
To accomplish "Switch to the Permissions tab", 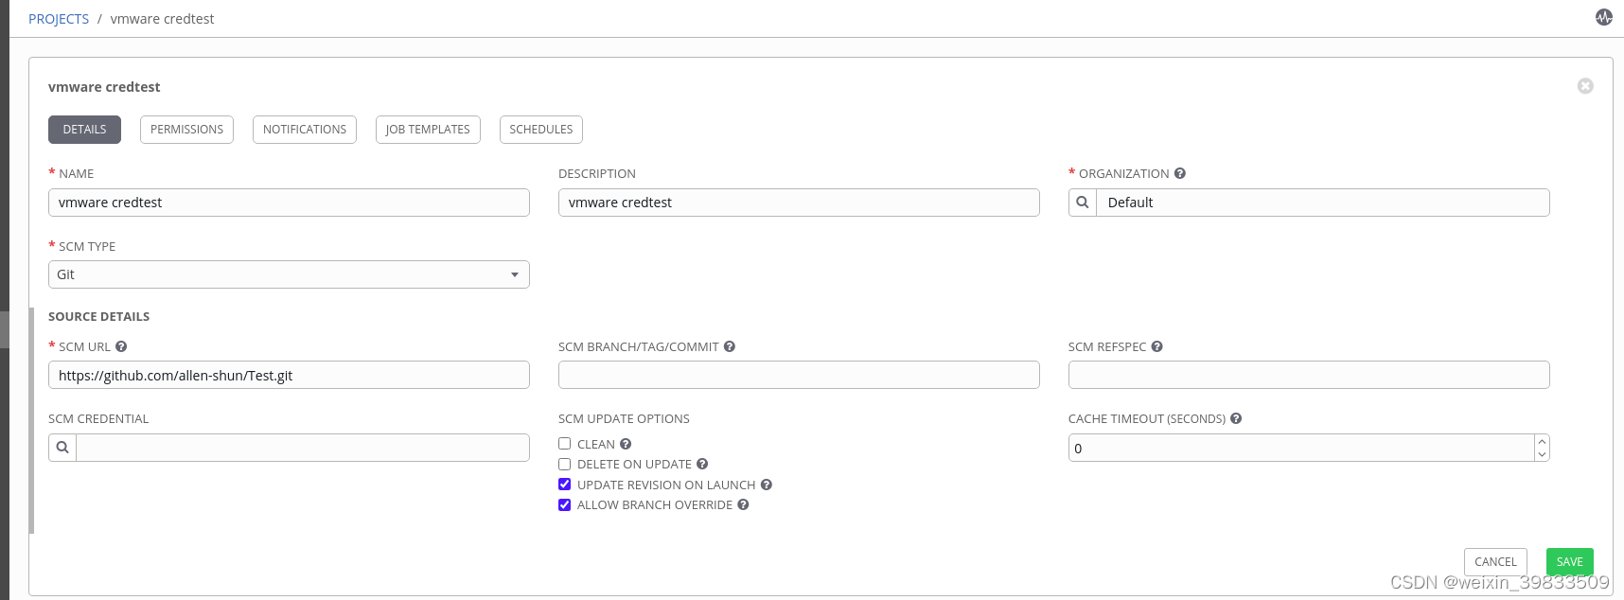I will click(186, 130).
